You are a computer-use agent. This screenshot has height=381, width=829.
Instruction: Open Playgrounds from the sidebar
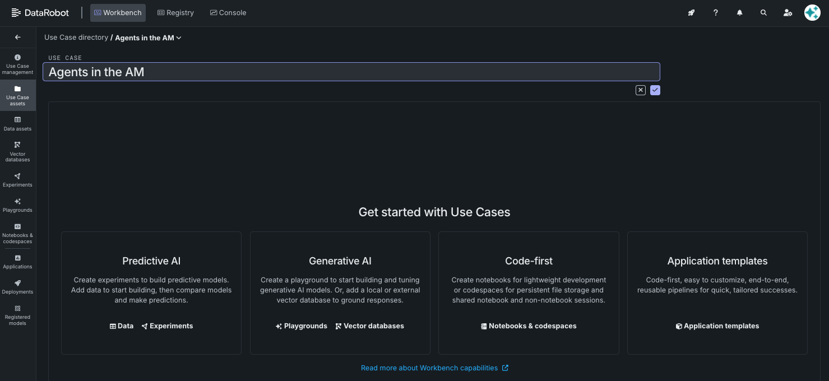[17, 205]
